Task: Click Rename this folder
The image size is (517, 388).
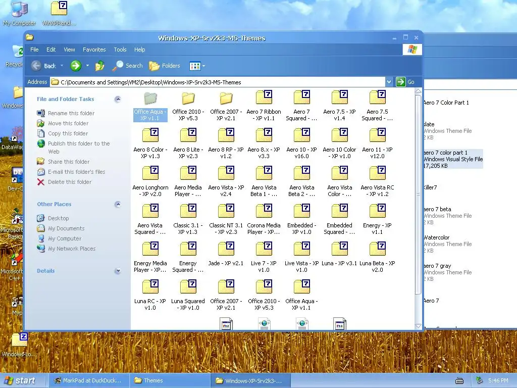Action: coord(66,113)
